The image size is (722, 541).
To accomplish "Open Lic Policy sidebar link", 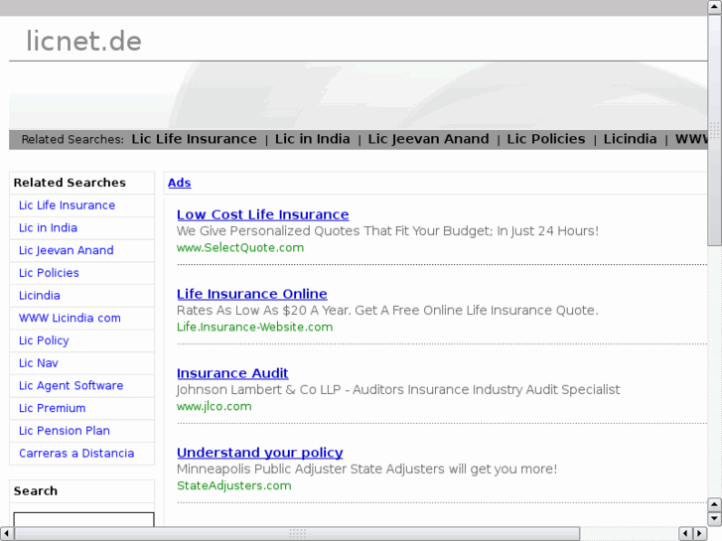I will 44,340.
